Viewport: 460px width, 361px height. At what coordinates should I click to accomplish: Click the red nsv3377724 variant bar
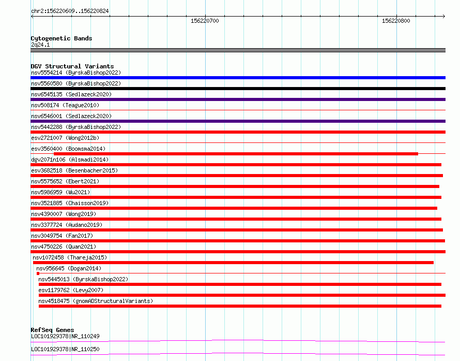pyautogui.click(x=237, y=230)
